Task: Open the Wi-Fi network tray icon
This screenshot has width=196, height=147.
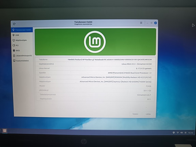Action: (178, 133)
